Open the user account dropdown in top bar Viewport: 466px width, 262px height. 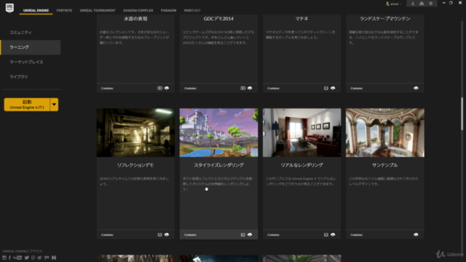[394, 4]
